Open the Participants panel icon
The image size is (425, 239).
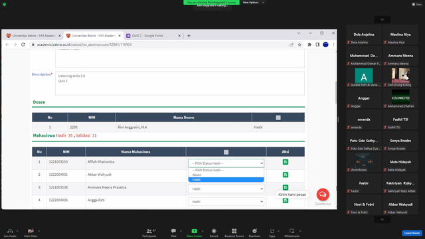click(x=149, y=231)
